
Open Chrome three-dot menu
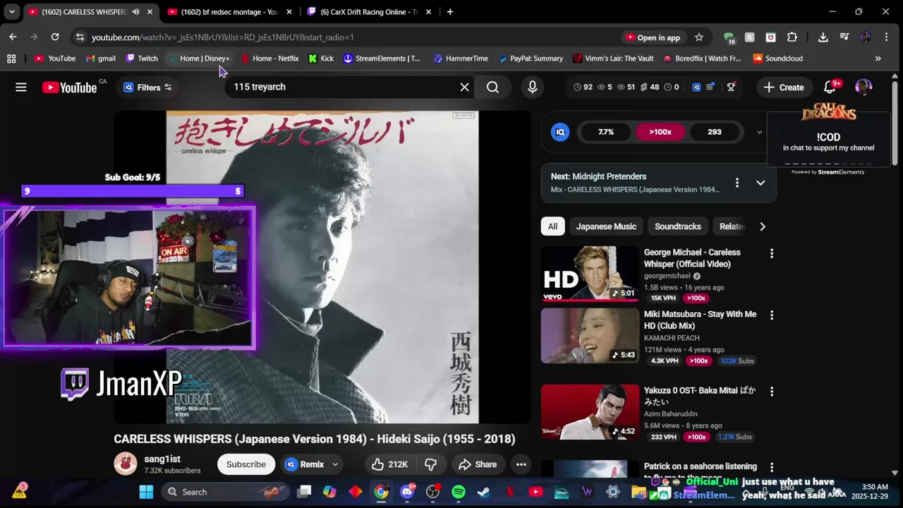point(886,37)
